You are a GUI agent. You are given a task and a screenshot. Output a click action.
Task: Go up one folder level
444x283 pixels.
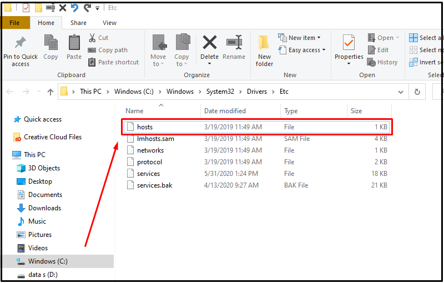(x=51, y=92)
